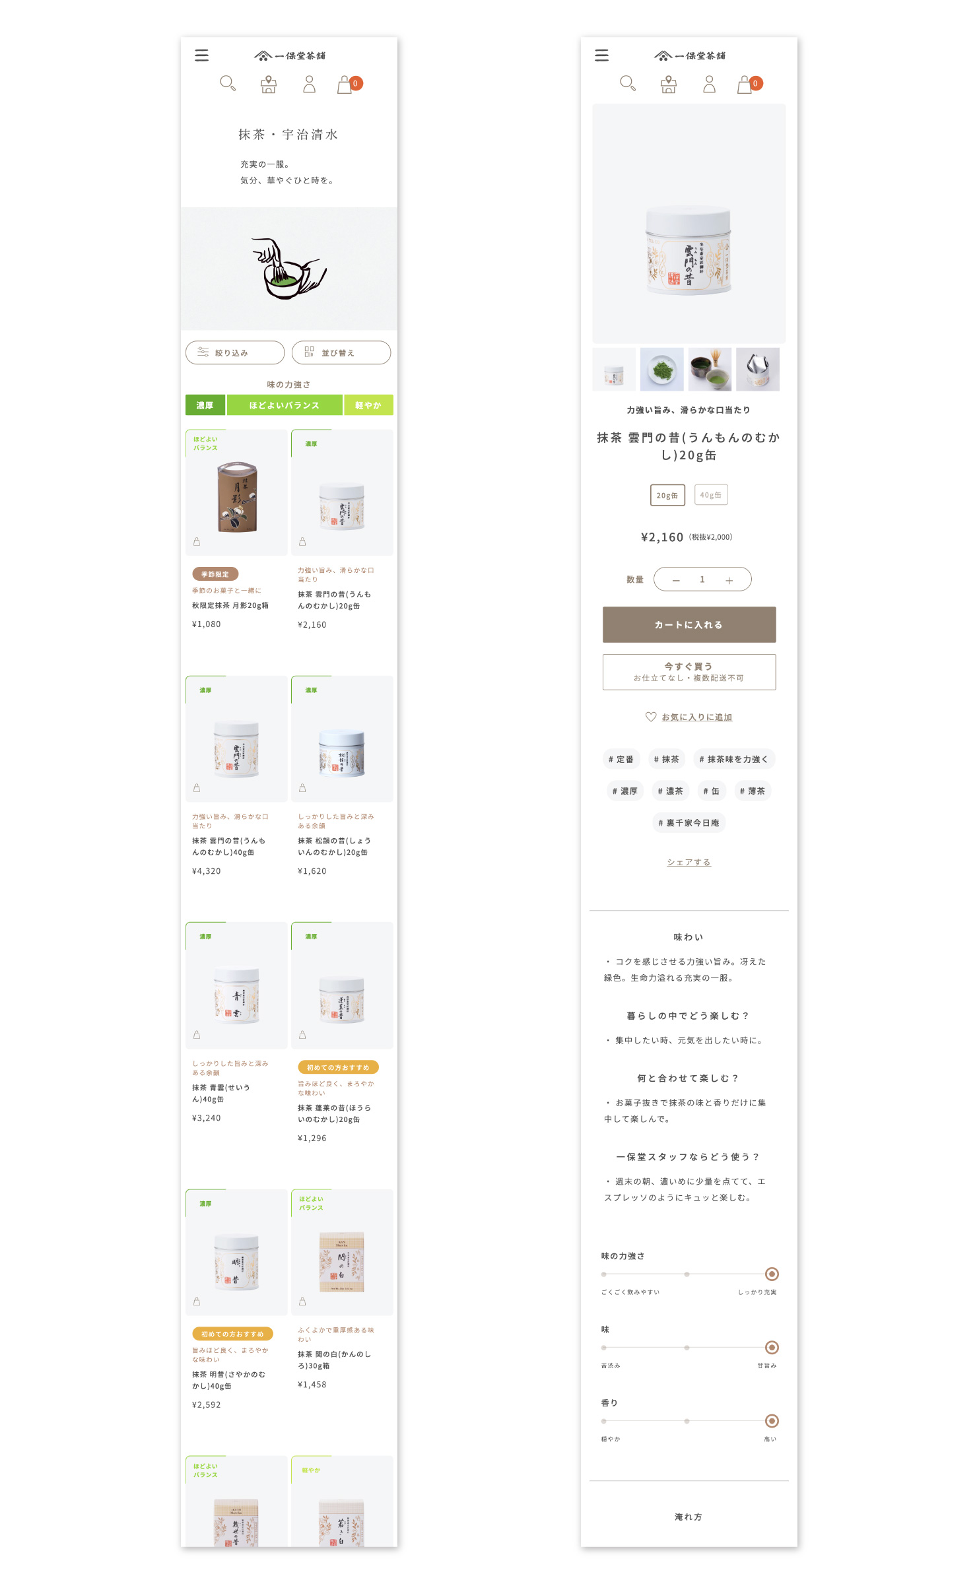Open the account icon on the listing page
Viewport: 977px width, 1584px height.
click(309, 84)
